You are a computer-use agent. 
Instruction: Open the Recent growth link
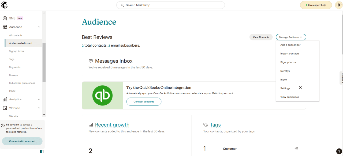coord(112,125)
